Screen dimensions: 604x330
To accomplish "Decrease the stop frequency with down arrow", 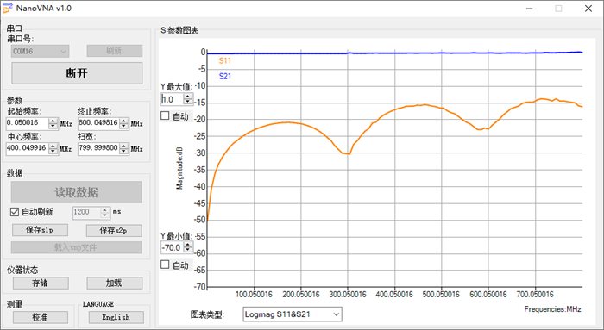I will [x=123, y=126].
